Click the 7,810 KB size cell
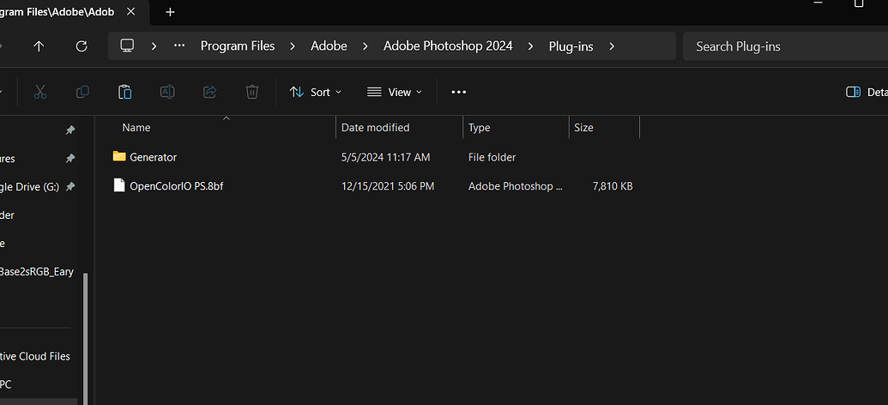Screen dimensions: 888x405 coord(613,186)
